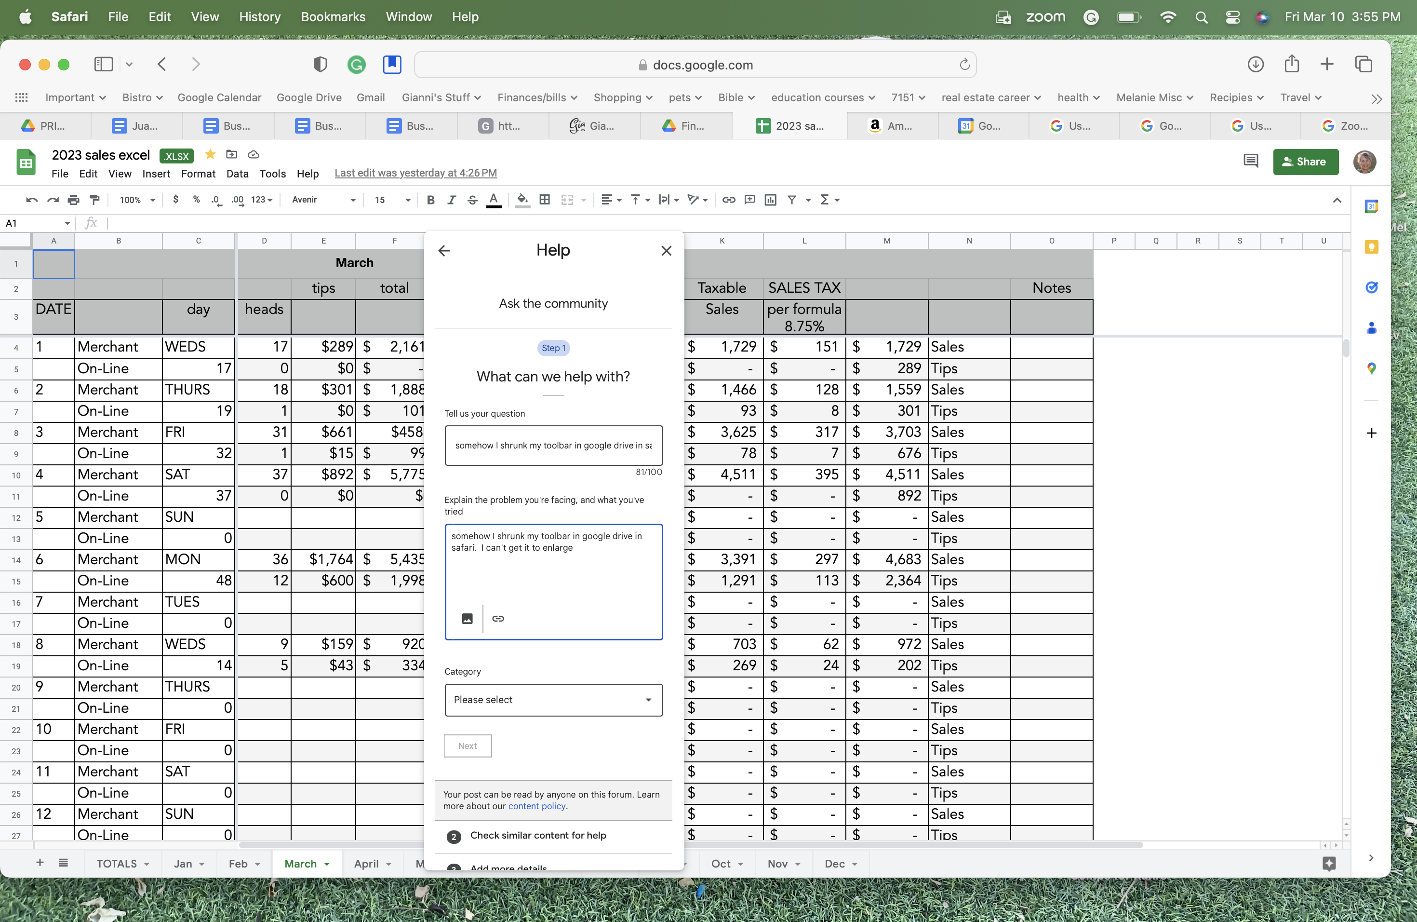Open the Category Please select dropdown

553,700
